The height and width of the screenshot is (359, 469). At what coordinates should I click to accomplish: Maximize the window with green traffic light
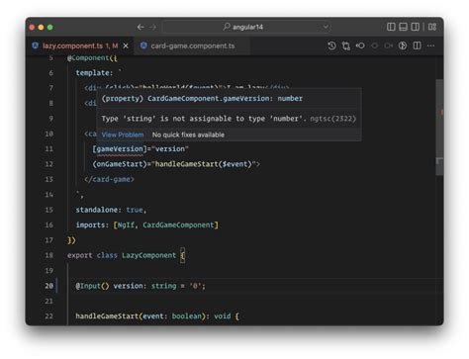click(50, 28)
